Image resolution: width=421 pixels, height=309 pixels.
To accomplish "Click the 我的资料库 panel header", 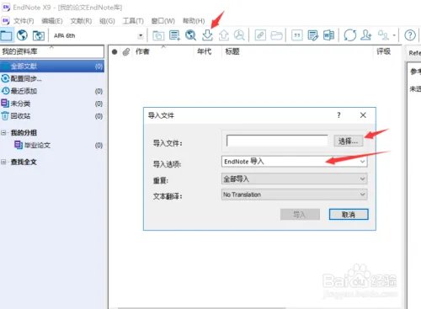I will point(52,51).
